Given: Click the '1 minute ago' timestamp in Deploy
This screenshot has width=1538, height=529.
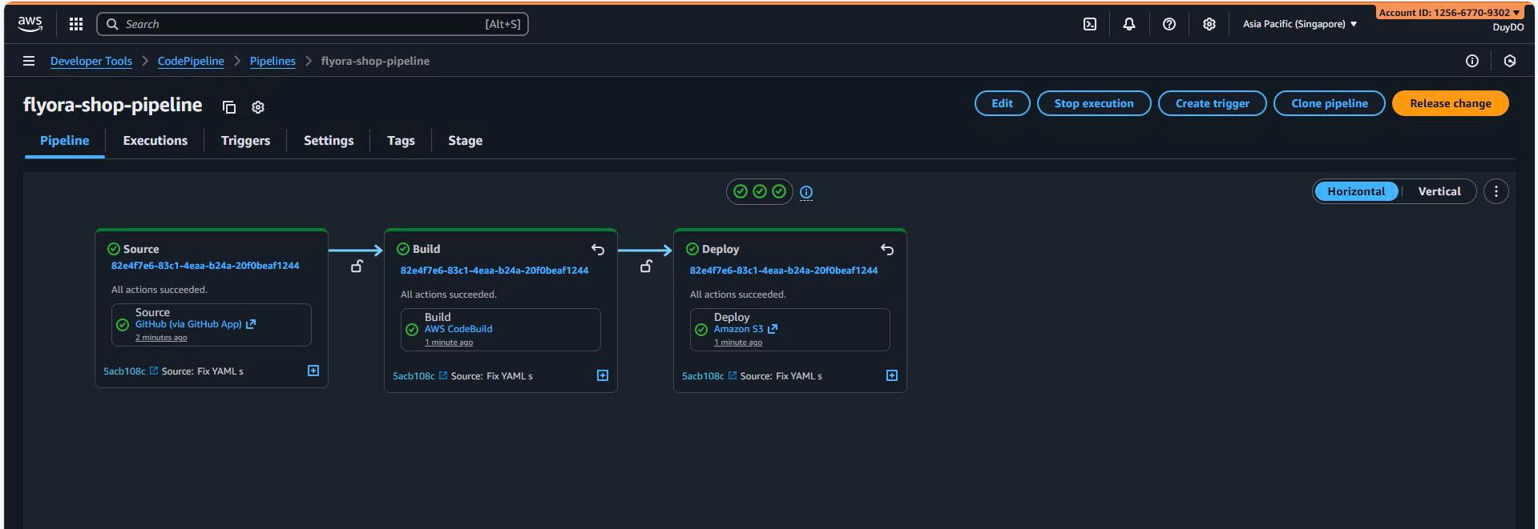Looking at the screenshot, I should click(x=738, y=343).
